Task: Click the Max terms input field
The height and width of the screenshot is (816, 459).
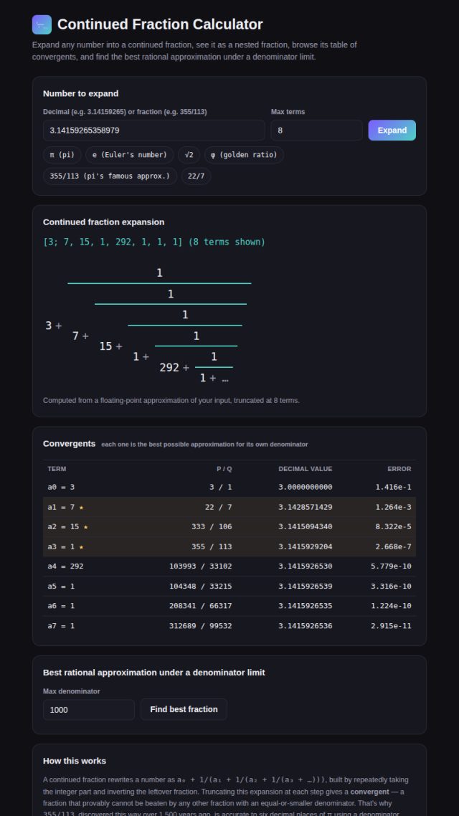Action: (316, 130)
